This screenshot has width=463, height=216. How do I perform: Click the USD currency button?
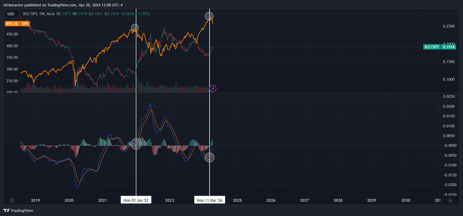click(x=12, y=14)
